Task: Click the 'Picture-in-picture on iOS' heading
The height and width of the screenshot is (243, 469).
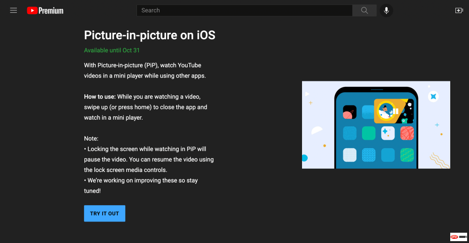Action: tap(150, 35)
